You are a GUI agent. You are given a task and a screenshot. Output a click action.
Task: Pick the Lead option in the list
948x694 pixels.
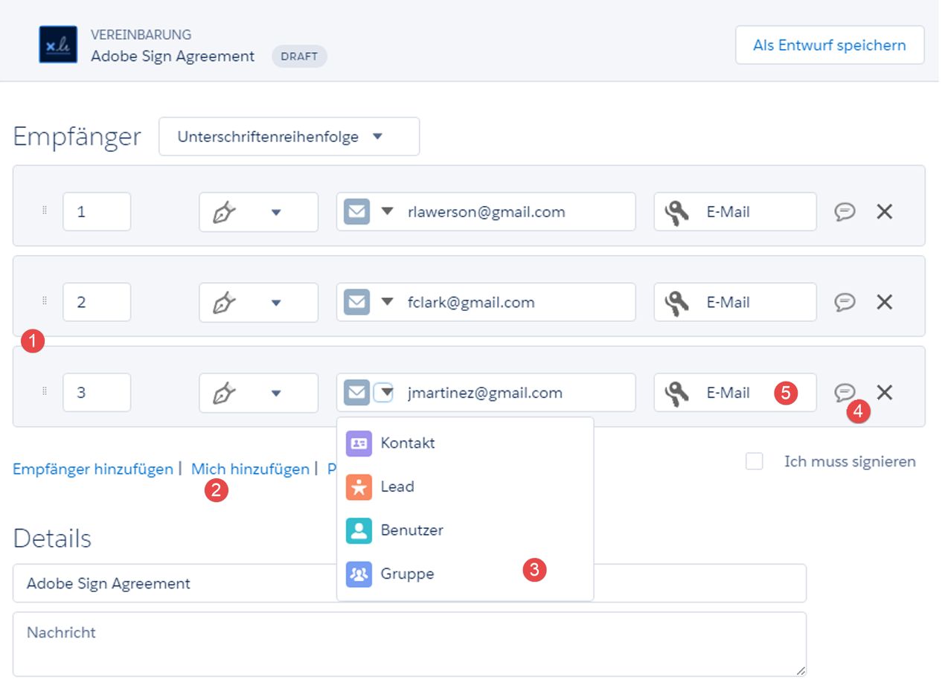pos(397,487)
